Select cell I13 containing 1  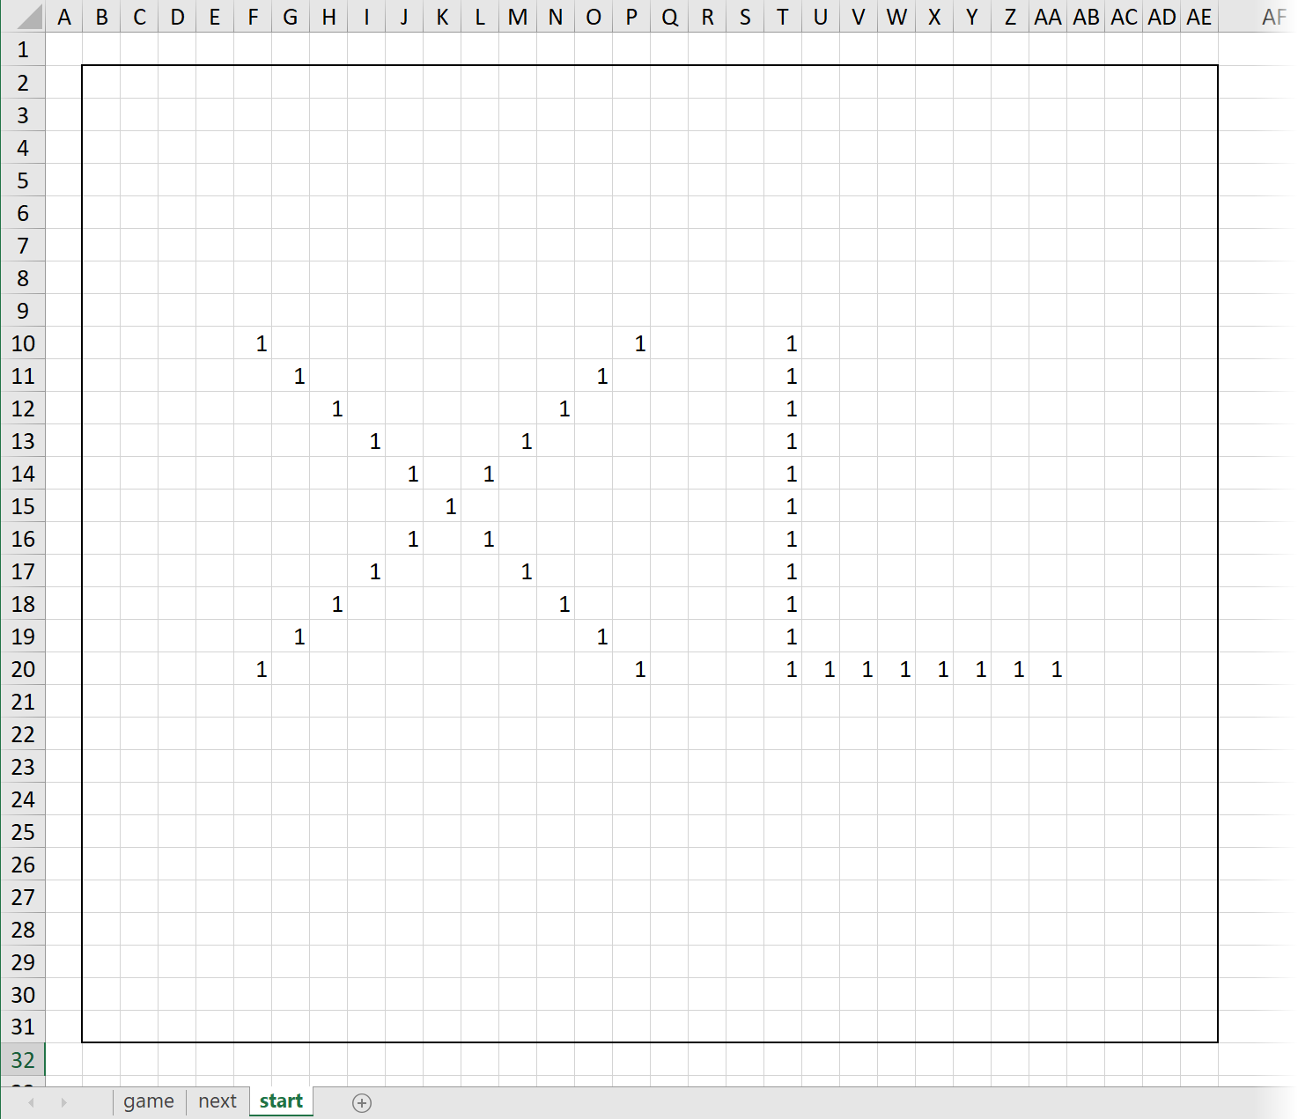[x=366, y=440]
